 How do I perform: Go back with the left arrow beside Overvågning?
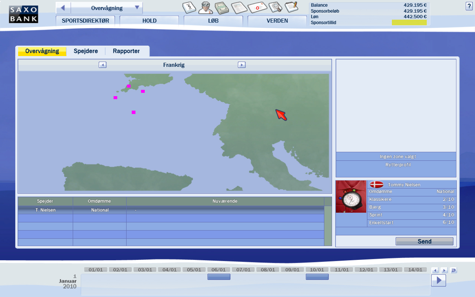63,8
